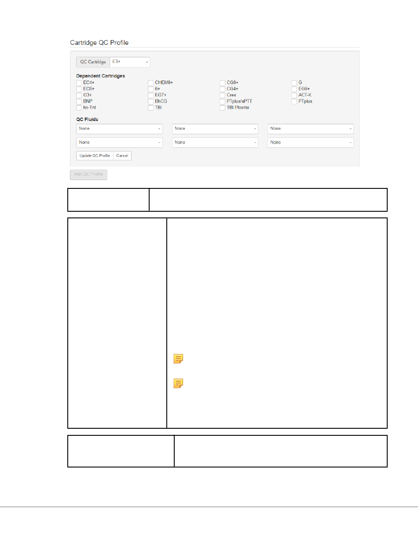
Task: Click the Cancel button
Action: point(122,156)
